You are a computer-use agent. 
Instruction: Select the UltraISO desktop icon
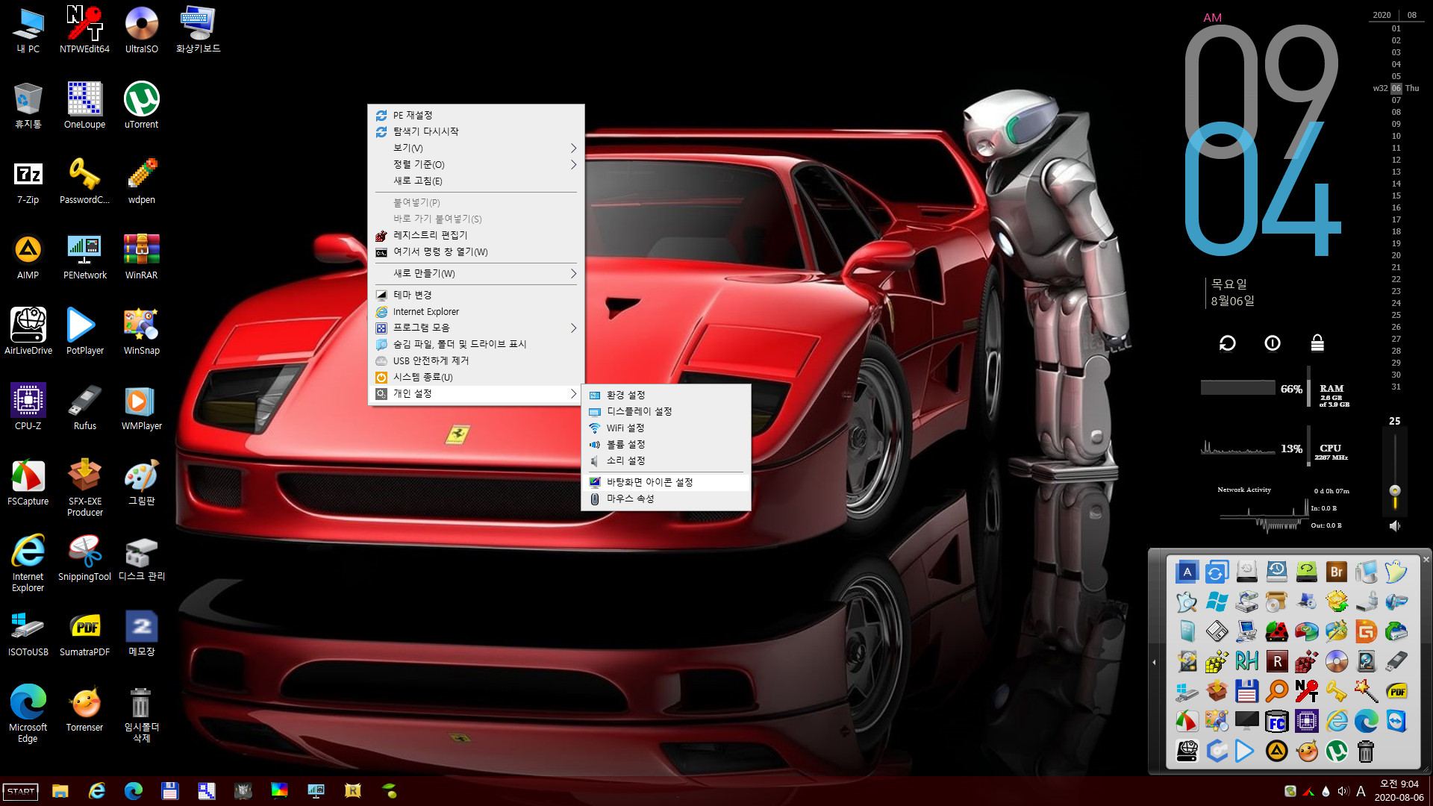[x=141, y=30]
